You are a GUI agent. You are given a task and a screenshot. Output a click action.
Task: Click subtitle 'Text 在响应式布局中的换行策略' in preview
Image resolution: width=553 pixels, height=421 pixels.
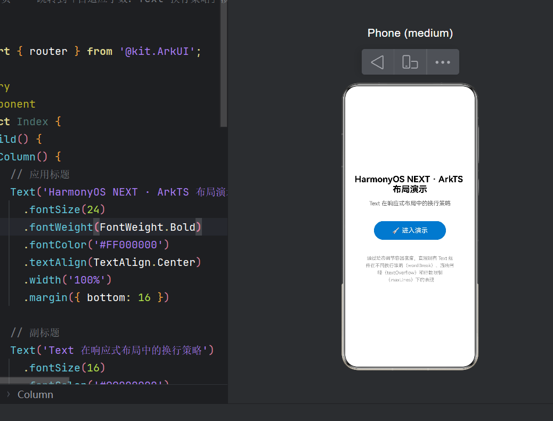(x=410, y=203)
